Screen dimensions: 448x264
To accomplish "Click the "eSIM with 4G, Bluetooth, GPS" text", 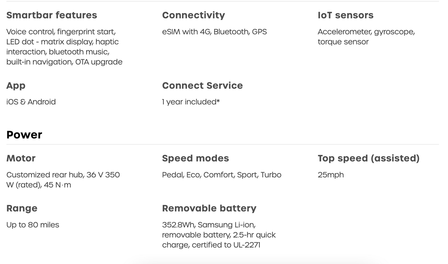I will point(214,32).
